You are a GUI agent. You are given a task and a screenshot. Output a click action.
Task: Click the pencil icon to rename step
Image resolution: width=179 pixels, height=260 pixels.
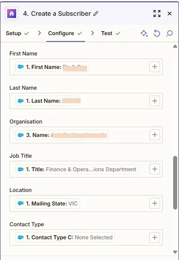[x=96, y=14]
